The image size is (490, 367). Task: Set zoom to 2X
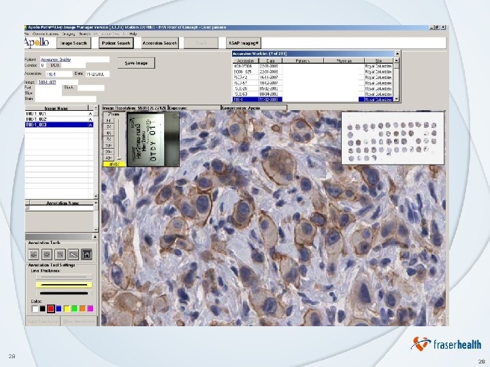(x=109, y=126)
